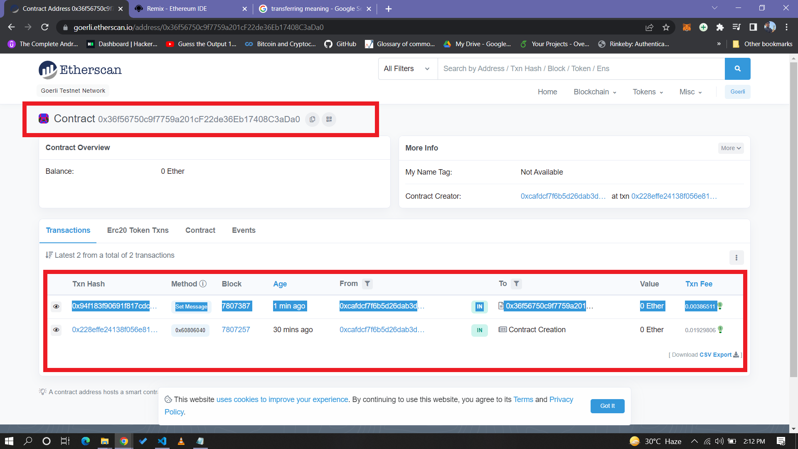Open the contract creation txn 0x228effe24138f056e81 in More Info
798x449 pixels.
674,196
